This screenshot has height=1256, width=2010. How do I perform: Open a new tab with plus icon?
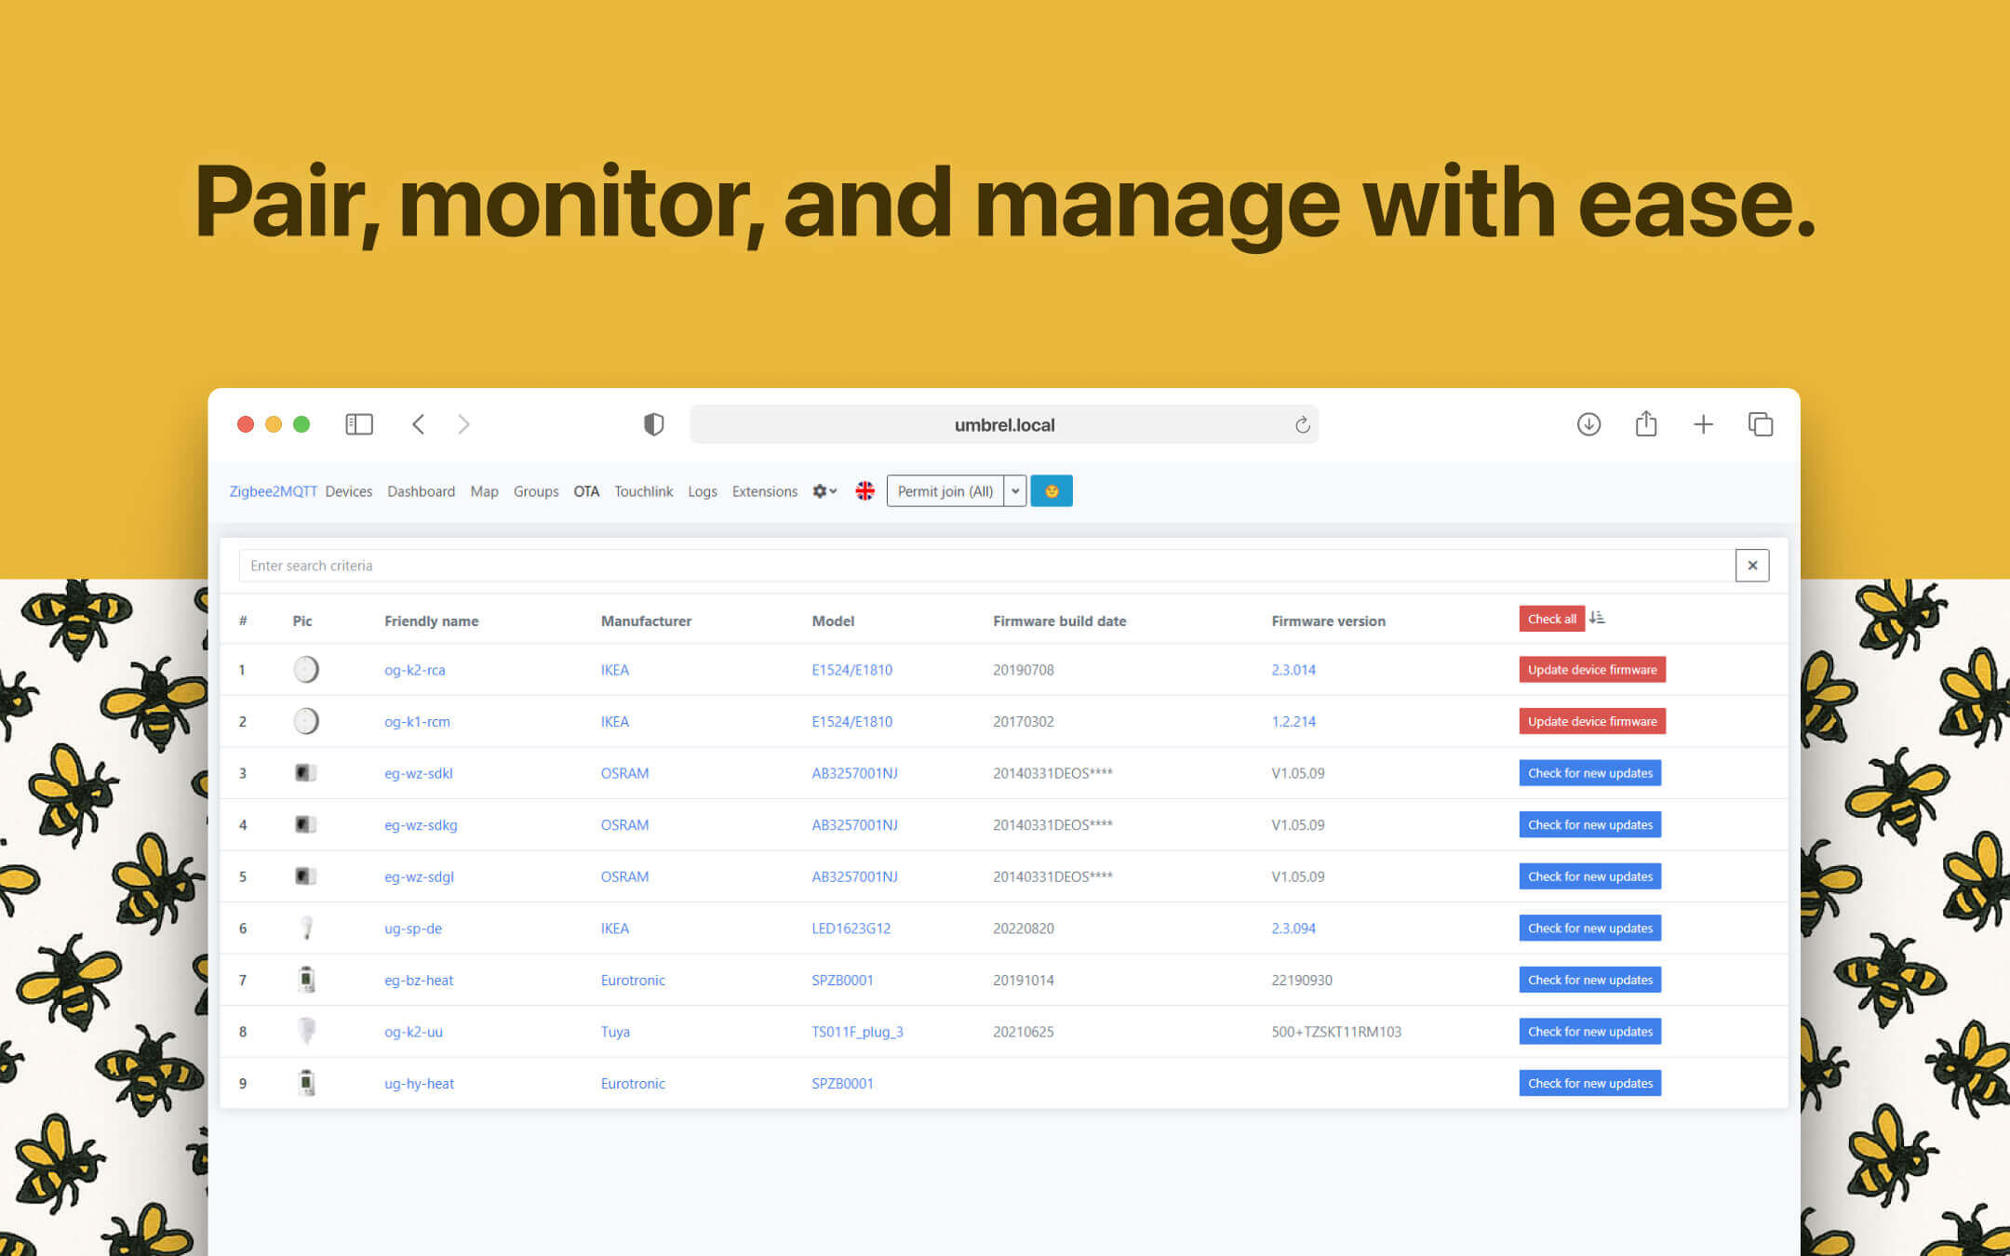point(1703,424)
